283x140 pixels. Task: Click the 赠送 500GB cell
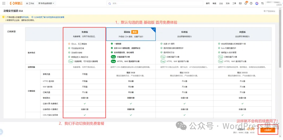click(184, 72)
